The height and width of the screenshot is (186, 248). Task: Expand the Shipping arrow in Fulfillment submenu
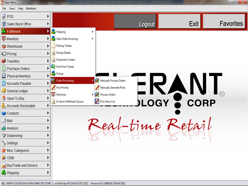93,32
